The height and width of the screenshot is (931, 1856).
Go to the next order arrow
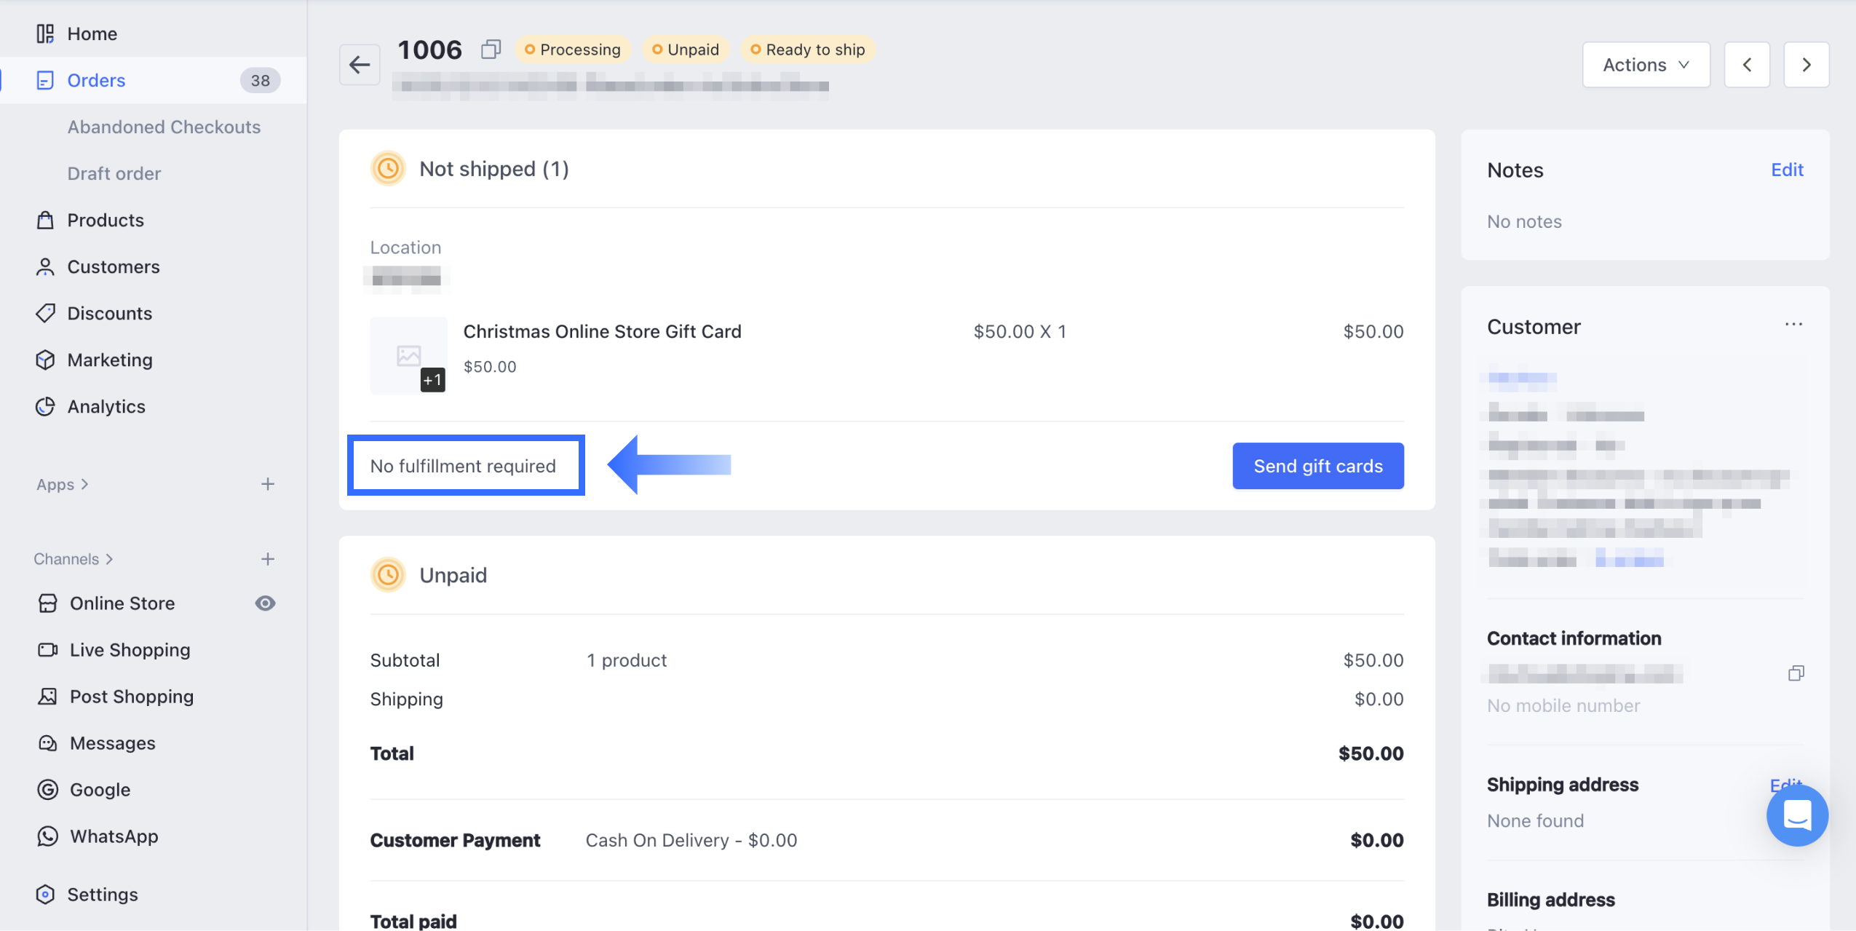coord(1806,65)
